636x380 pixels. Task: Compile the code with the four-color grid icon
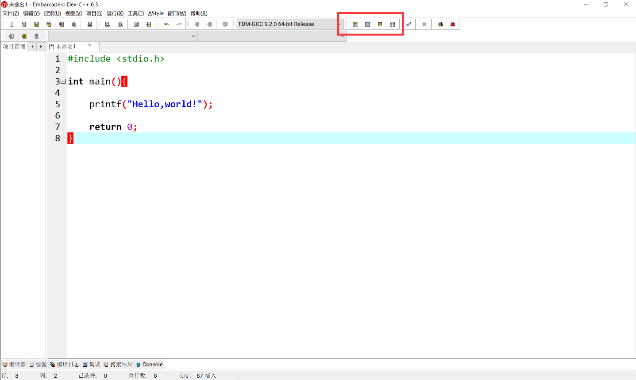click(x=355, y=24)
